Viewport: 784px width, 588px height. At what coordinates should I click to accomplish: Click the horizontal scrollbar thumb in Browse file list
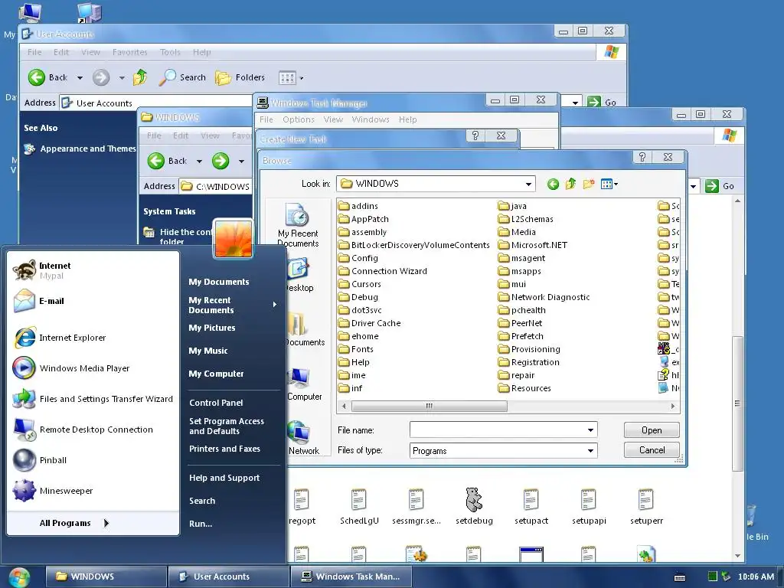click(429, 406)
